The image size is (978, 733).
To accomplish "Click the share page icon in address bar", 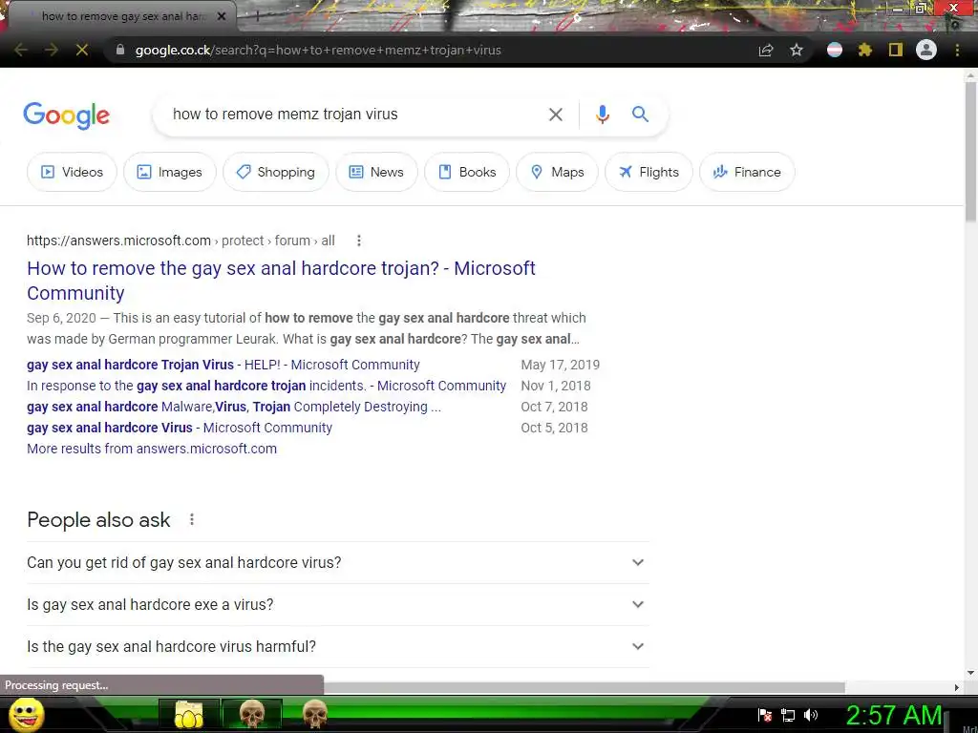I will click(766, 50).
